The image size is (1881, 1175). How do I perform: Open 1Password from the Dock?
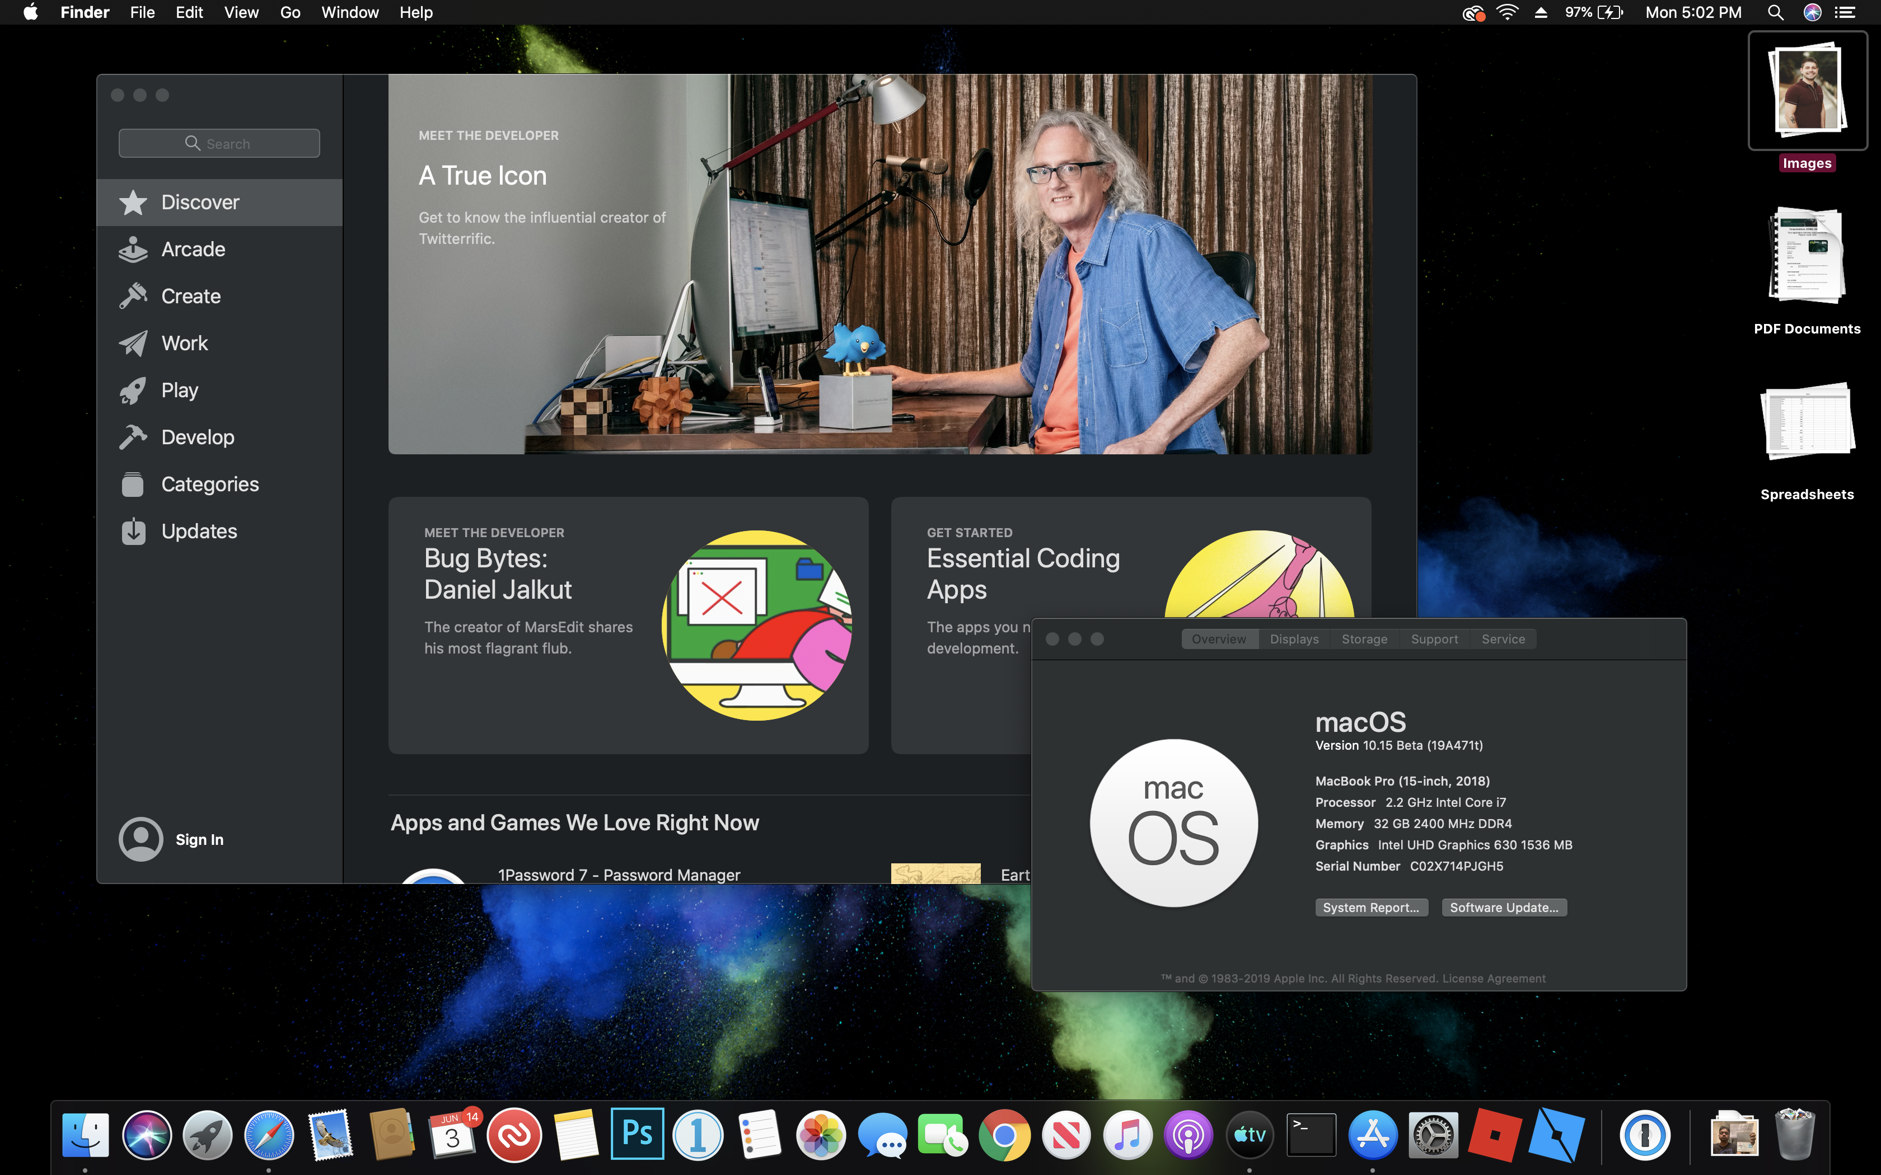pyautogui.click(x=1645, y=1135)
